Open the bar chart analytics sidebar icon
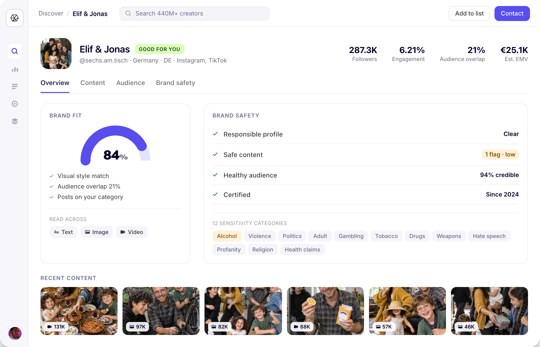The height and width of the screenshot is (347, 540). pyautogui.click(x=15, y=69)
